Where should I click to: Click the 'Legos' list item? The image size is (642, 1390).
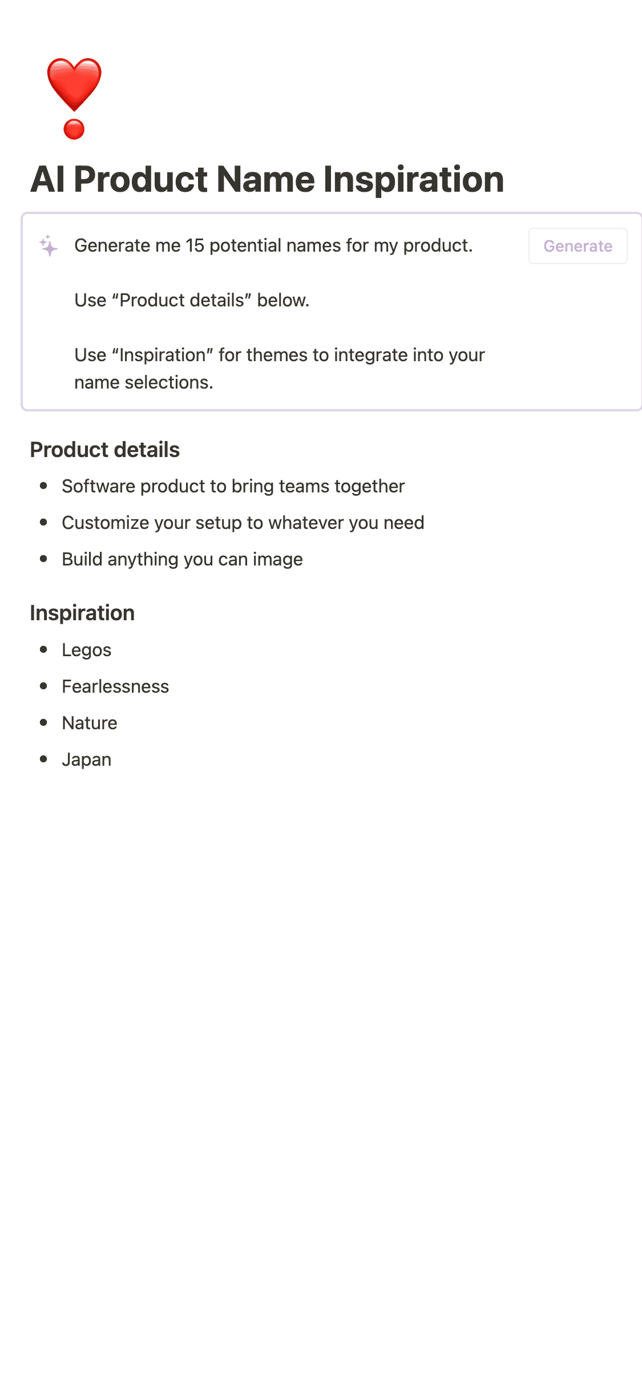coord(87,650)
